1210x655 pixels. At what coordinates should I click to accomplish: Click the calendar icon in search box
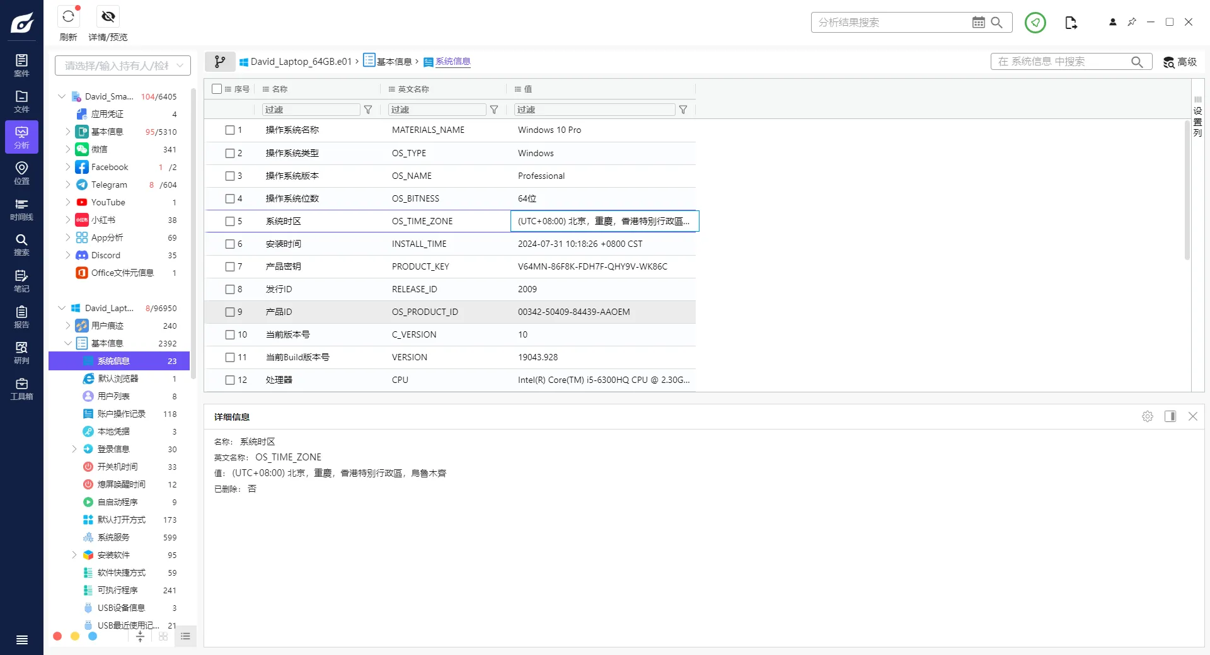click(x=978, y=23)
